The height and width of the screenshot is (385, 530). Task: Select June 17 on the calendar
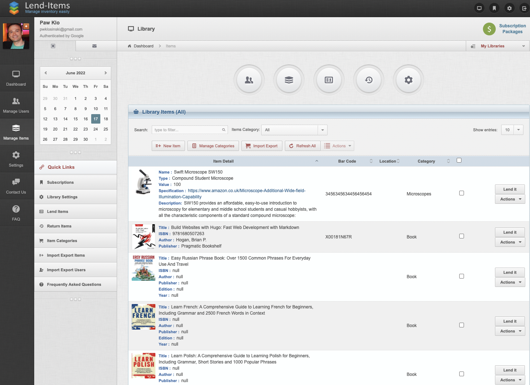96,119
